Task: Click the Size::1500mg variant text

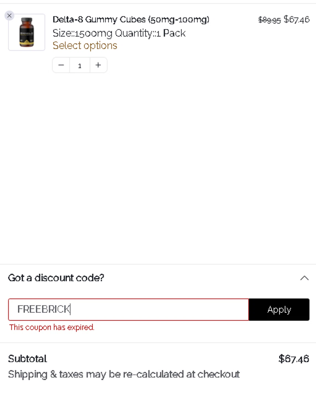Action: (x=82, y=33)
